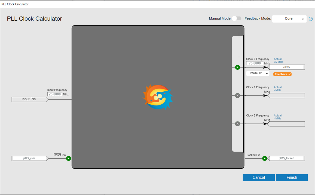Enable the Clock 1 output toggle
Image resolution: width=315 pixels, height=195 pixels.
pos(237,95)
